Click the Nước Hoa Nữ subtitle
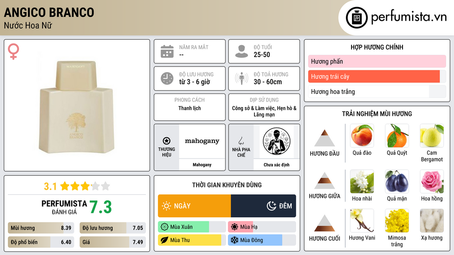 click(x=28, y=26)
